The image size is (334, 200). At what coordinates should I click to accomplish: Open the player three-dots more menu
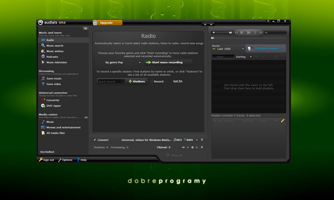[x=266, y=33]
